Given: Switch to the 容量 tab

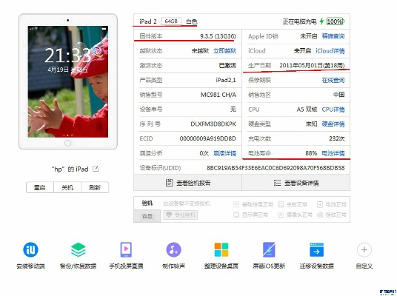Looking at the screenshot, I should point(147,216).
